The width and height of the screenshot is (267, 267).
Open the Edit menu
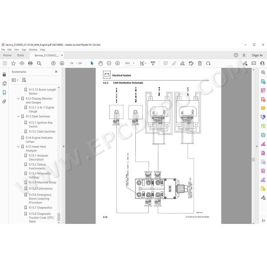click(10, 50)
